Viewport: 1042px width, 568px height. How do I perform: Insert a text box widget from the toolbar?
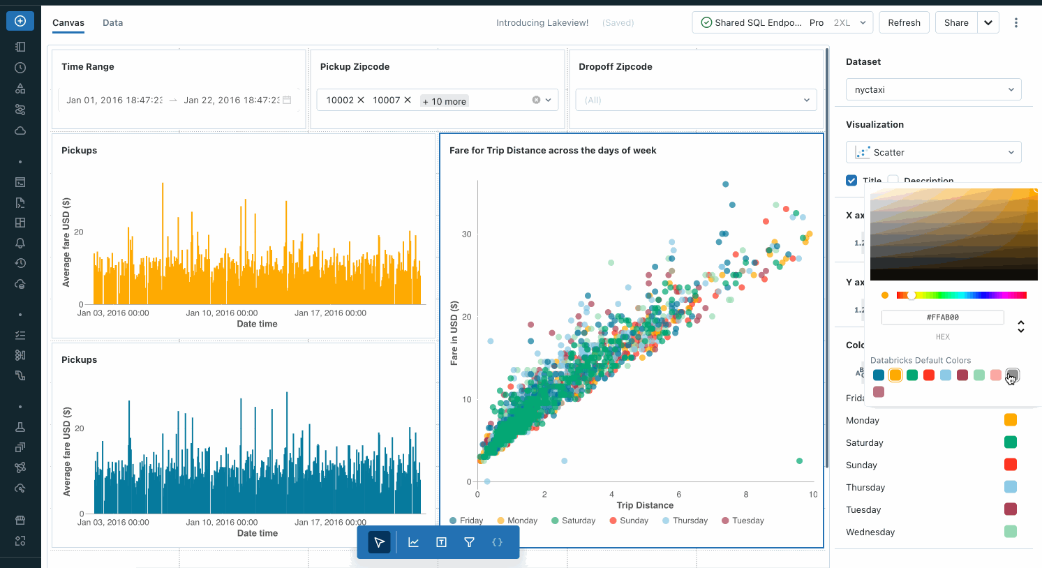[x=441, y=542]
